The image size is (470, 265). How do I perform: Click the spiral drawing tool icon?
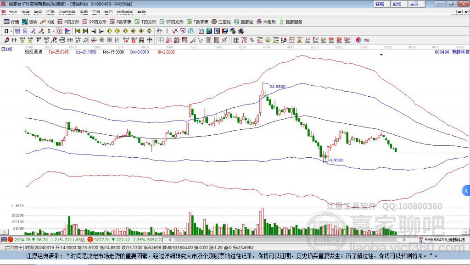coord(46,40)
